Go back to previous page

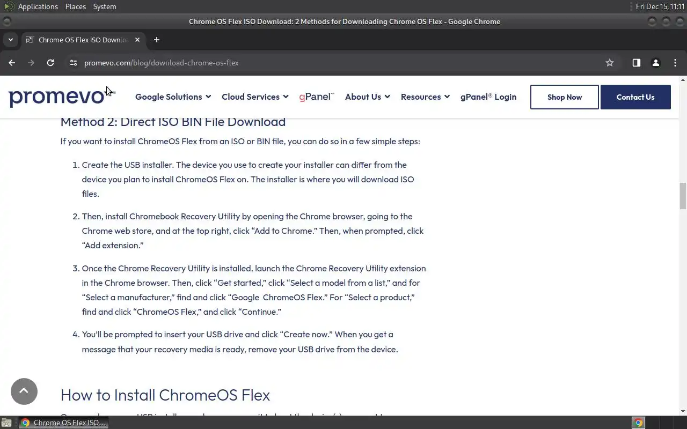12,63
